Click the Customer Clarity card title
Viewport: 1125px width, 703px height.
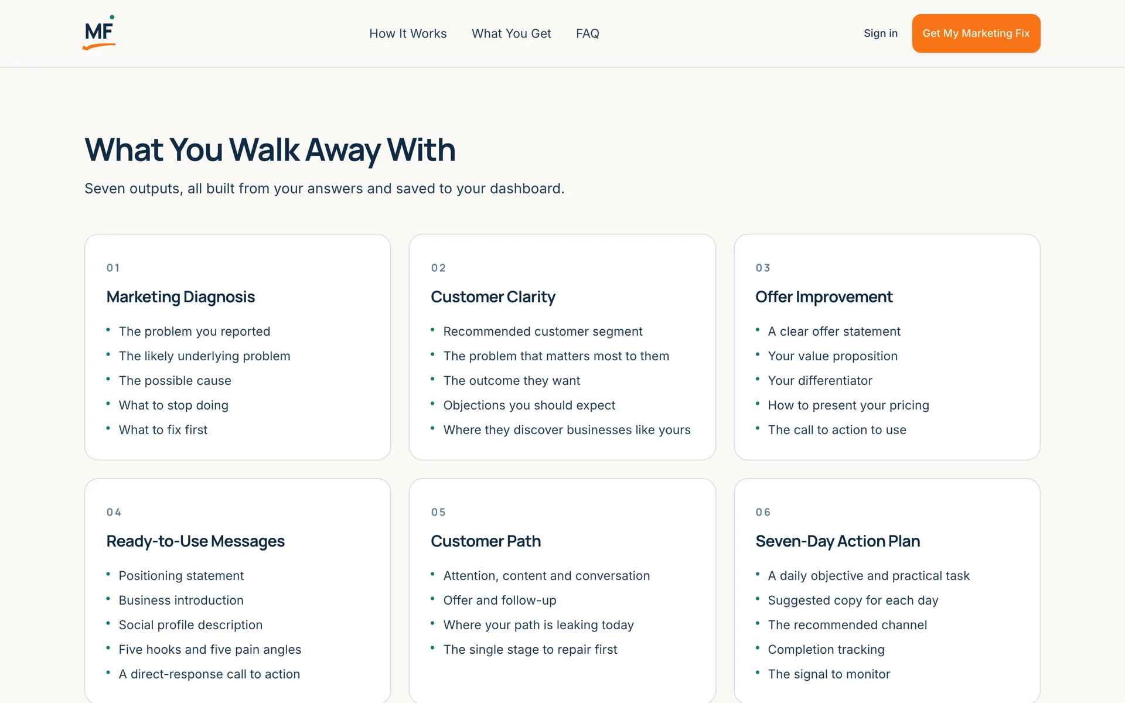[x=493, y=297]
